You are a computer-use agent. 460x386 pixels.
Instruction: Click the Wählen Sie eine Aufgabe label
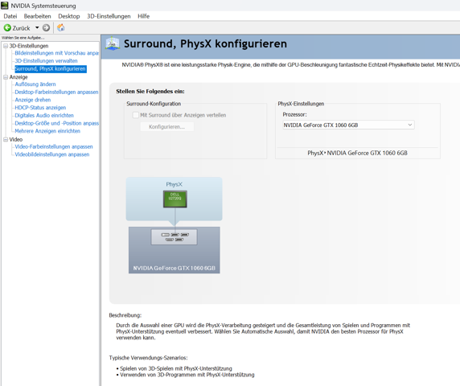(x=23, y=38)
